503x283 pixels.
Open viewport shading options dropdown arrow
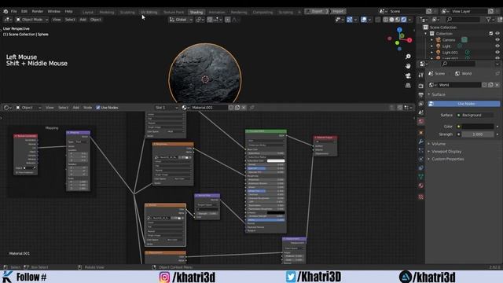(410, 20)
